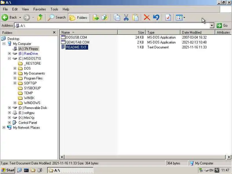Open the _RESTORE folder in tree
Viewport: 232px width, 174px height.
32,64
